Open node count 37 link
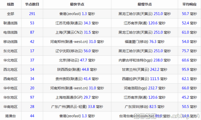The image size is (201, 120). (32, 60)
